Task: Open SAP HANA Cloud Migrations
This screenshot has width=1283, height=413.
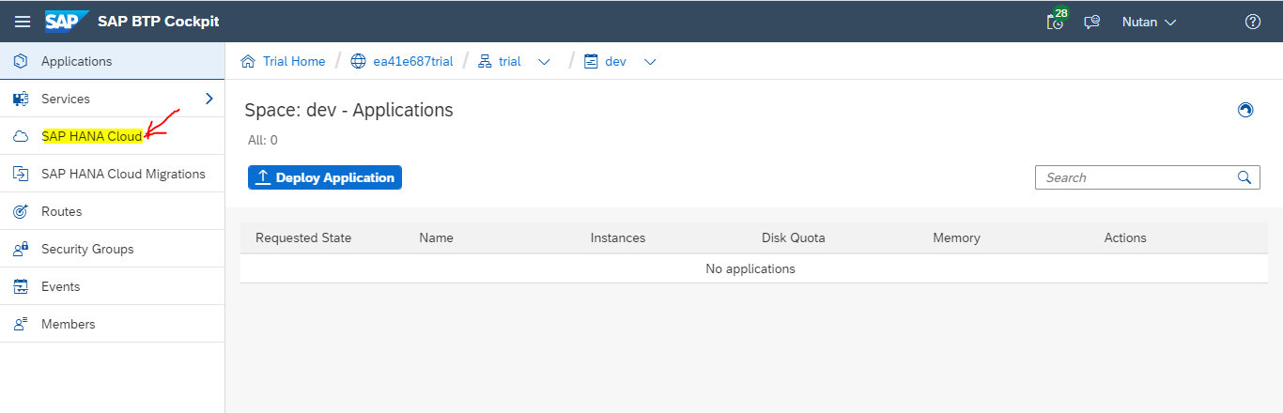Action: tap(113, 174)
